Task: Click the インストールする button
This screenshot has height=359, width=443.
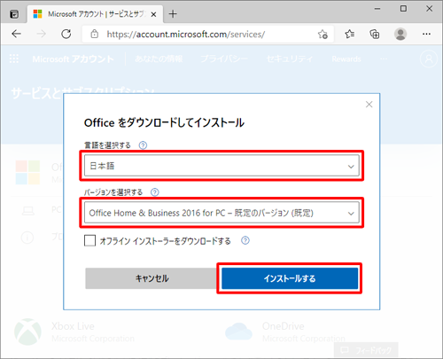Action: click(x=290, y=278)
